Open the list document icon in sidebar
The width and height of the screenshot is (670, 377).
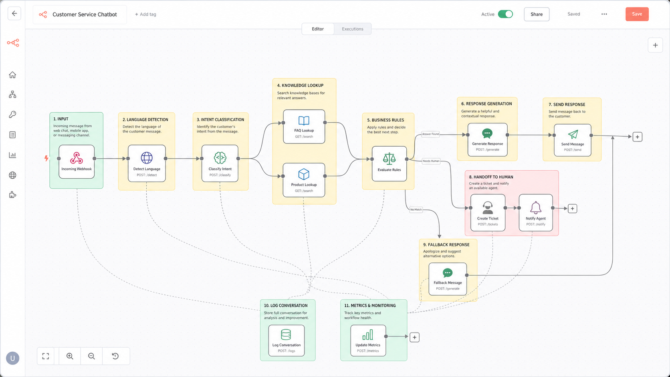click(x=12, y=135)
